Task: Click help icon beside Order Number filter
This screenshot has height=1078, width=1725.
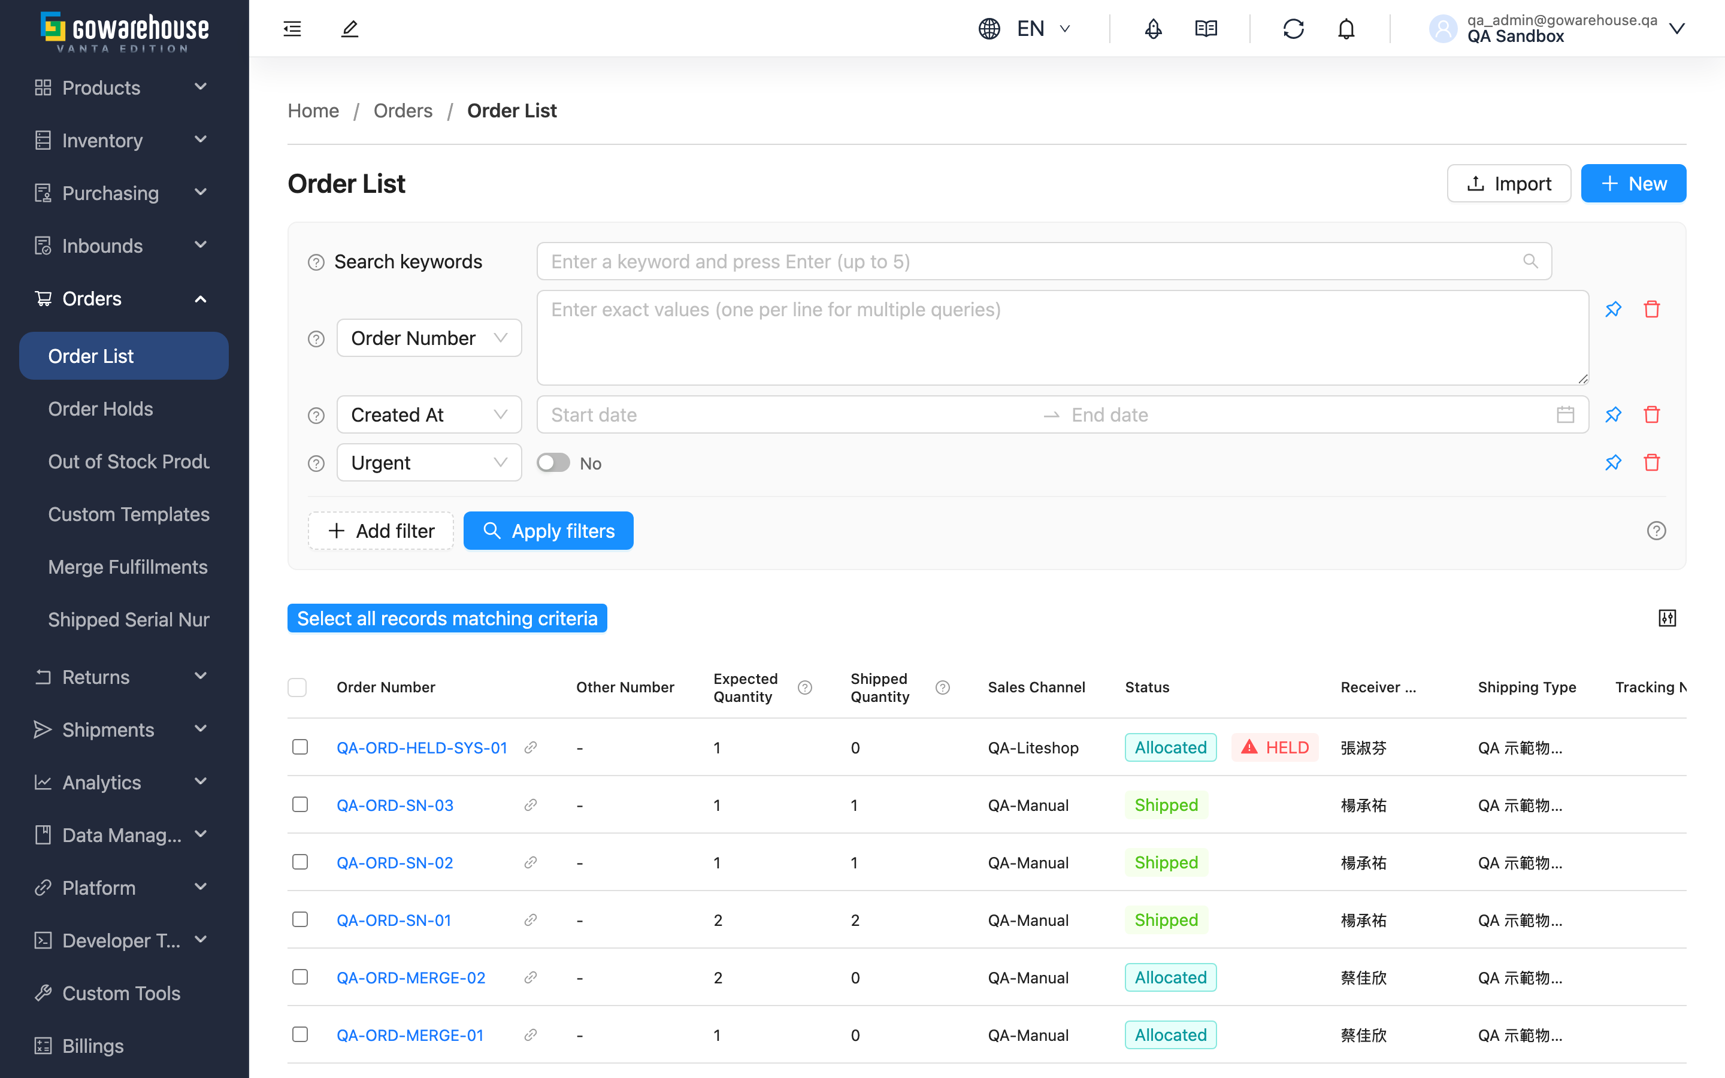Action: click(x=316, y=338)
